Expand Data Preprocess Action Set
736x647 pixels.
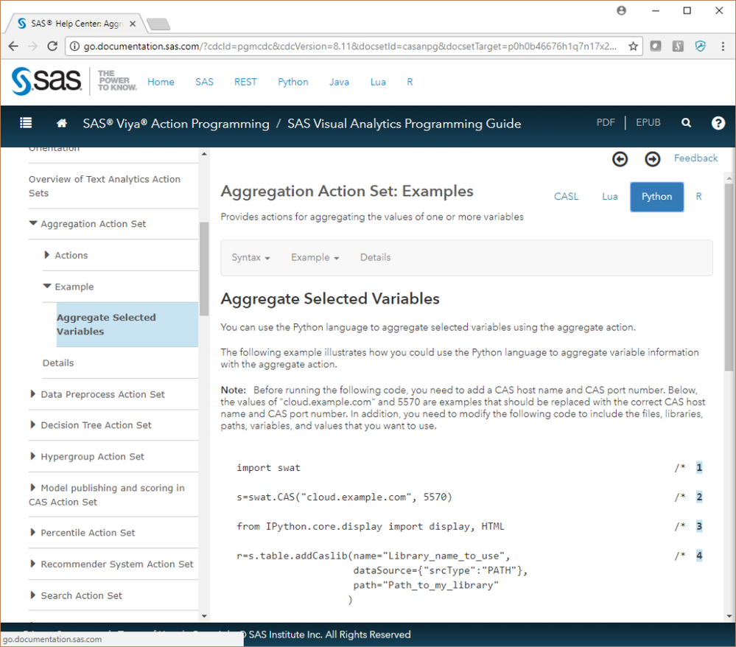pyautogui.click(x=32, y=394)
